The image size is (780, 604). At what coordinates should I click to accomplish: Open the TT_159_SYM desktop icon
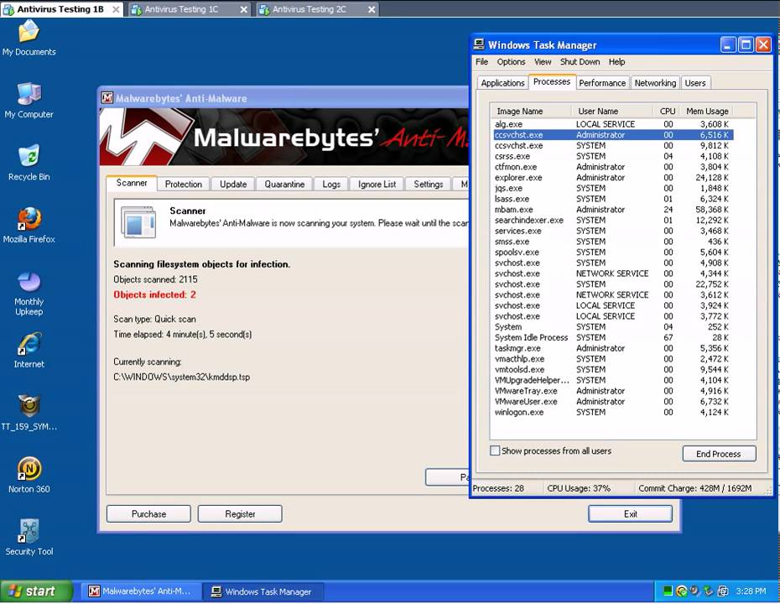(x=29, y=413)
